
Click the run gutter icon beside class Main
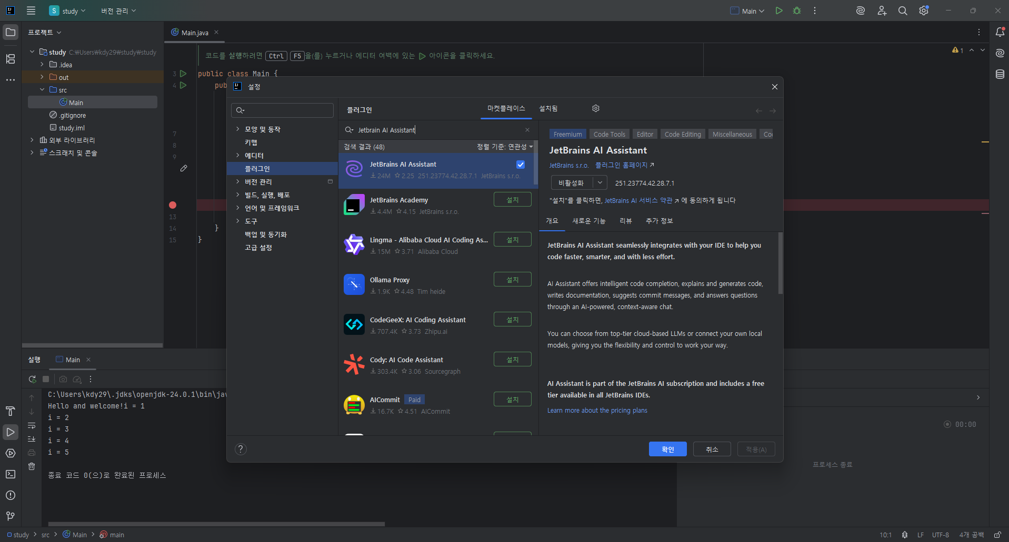click(183, 74)
